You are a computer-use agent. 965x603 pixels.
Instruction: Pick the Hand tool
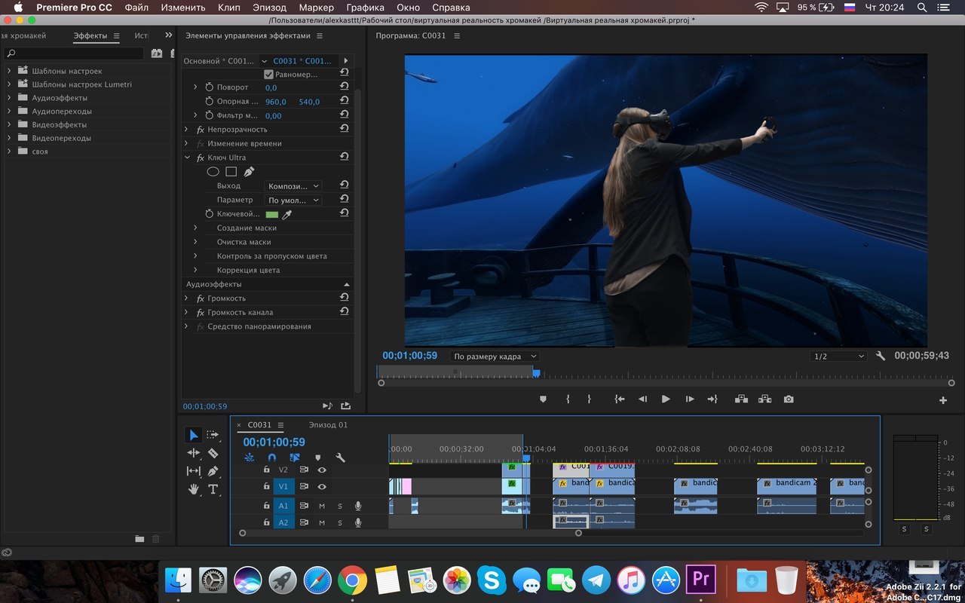click(x=194, y=489)
